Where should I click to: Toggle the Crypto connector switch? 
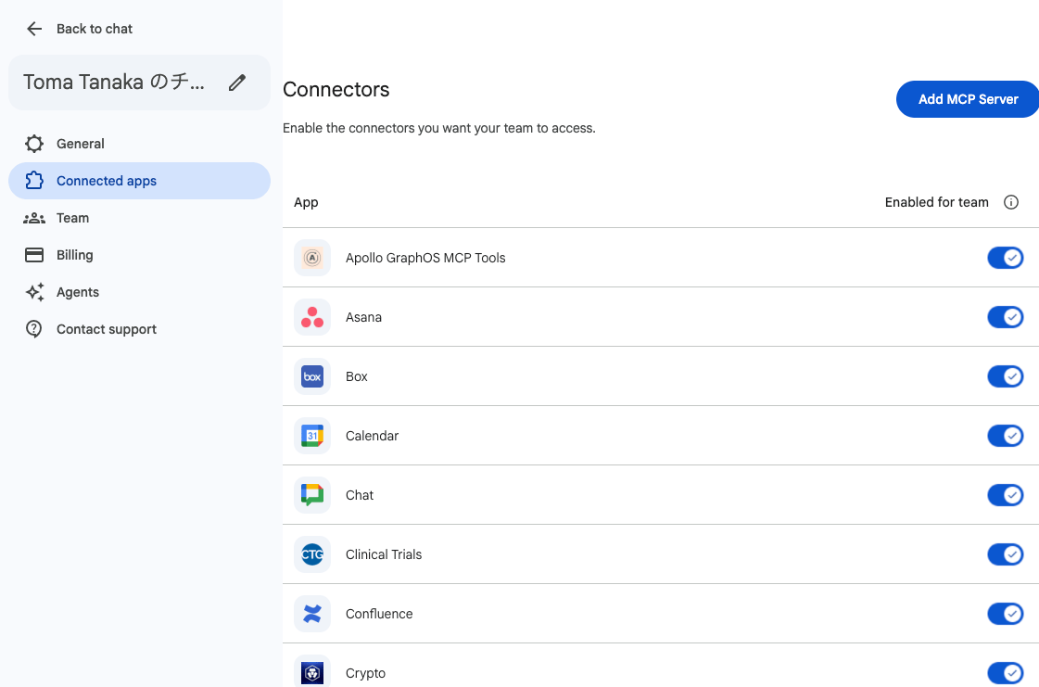1006,673
